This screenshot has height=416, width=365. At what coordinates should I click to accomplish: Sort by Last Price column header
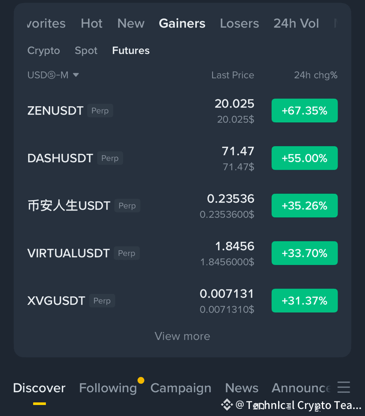pos(233,75)
